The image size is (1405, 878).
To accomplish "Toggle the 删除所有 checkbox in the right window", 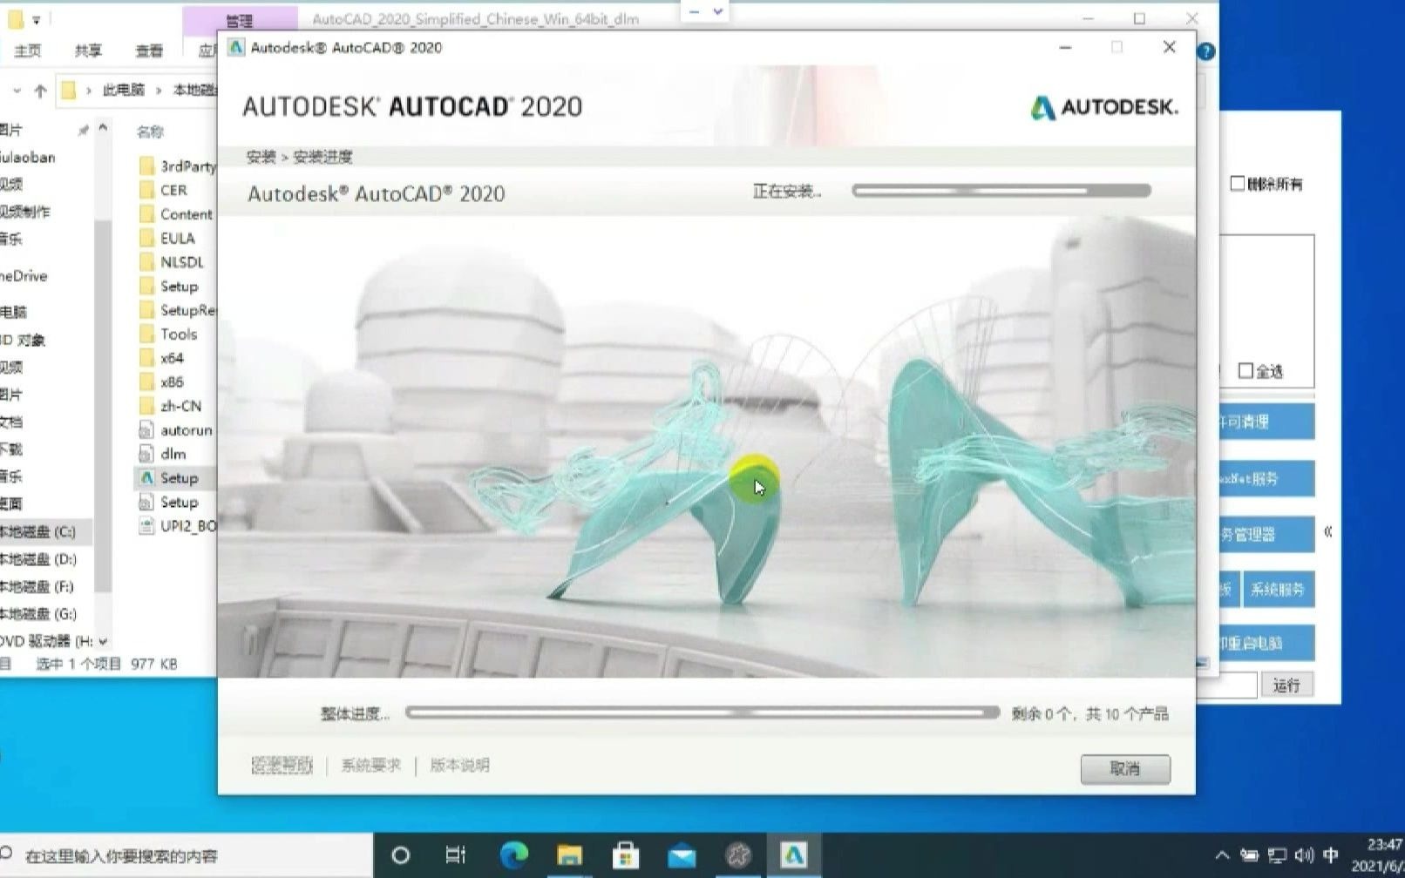I will (x=1238, y=184).
